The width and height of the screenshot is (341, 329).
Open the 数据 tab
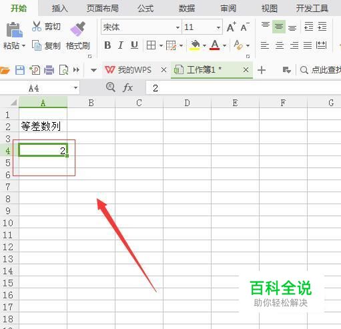(187, 9)
